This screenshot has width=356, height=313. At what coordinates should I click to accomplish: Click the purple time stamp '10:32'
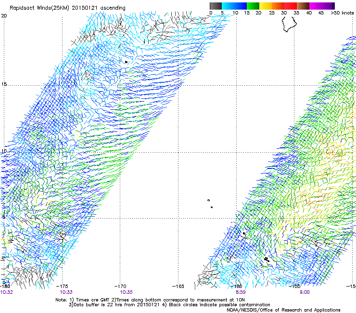point(6,292)
